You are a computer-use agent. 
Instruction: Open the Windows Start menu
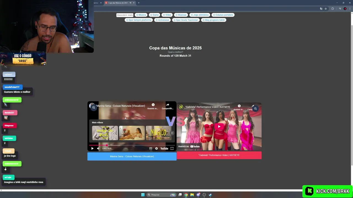pyautogui.click(x=143, y=195)
